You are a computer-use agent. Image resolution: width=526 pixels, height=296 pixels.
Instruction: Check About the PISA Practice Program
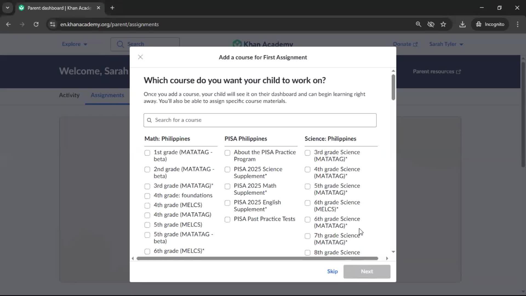[227, 153]
